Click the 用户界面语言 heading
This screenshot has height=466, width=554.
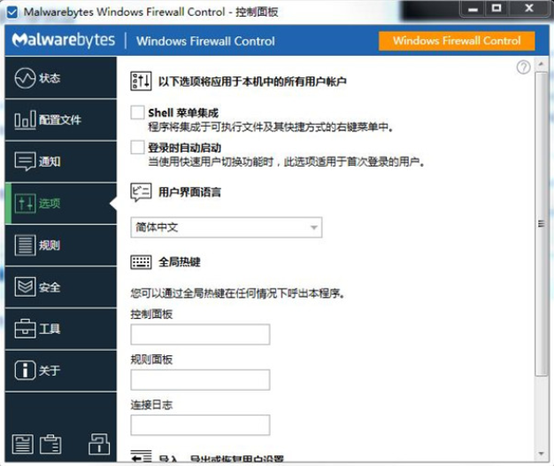click(x=189, y=192)
